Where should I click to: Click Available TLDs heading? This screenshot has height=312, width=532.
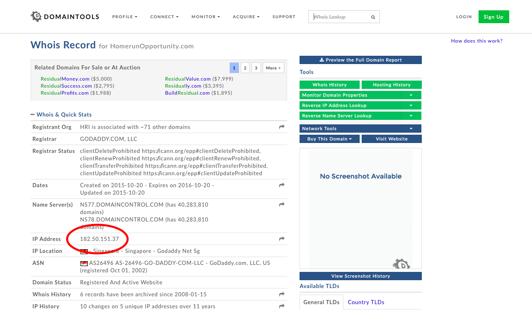[x=319, y=286]
